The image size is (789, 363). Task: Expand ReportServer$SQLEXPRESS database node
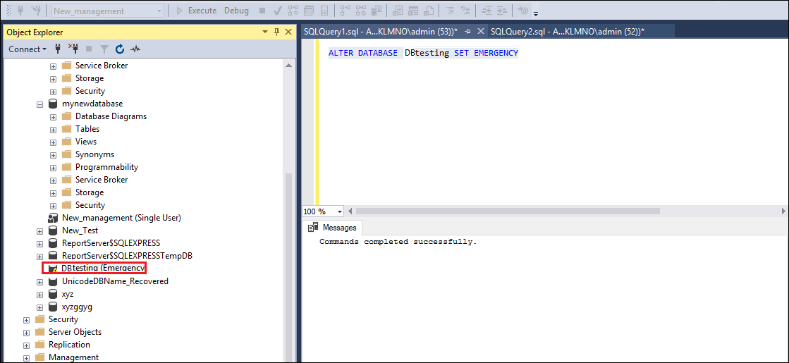39,243
